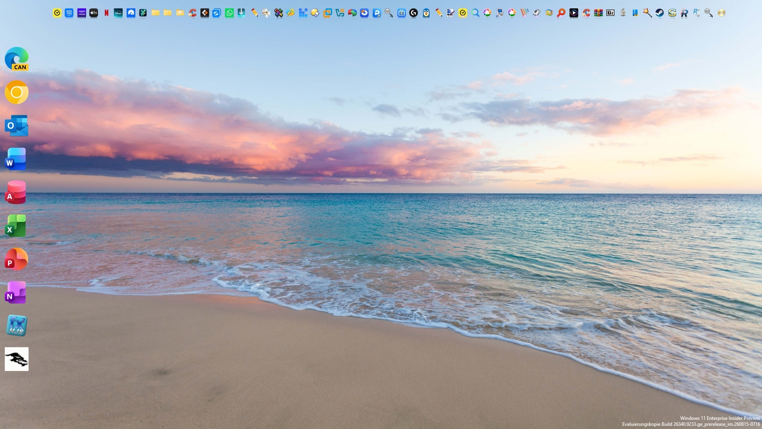Open the Steam icon in dock
The height and width of the screenshot is (429, 762).
tap(660, 13)
